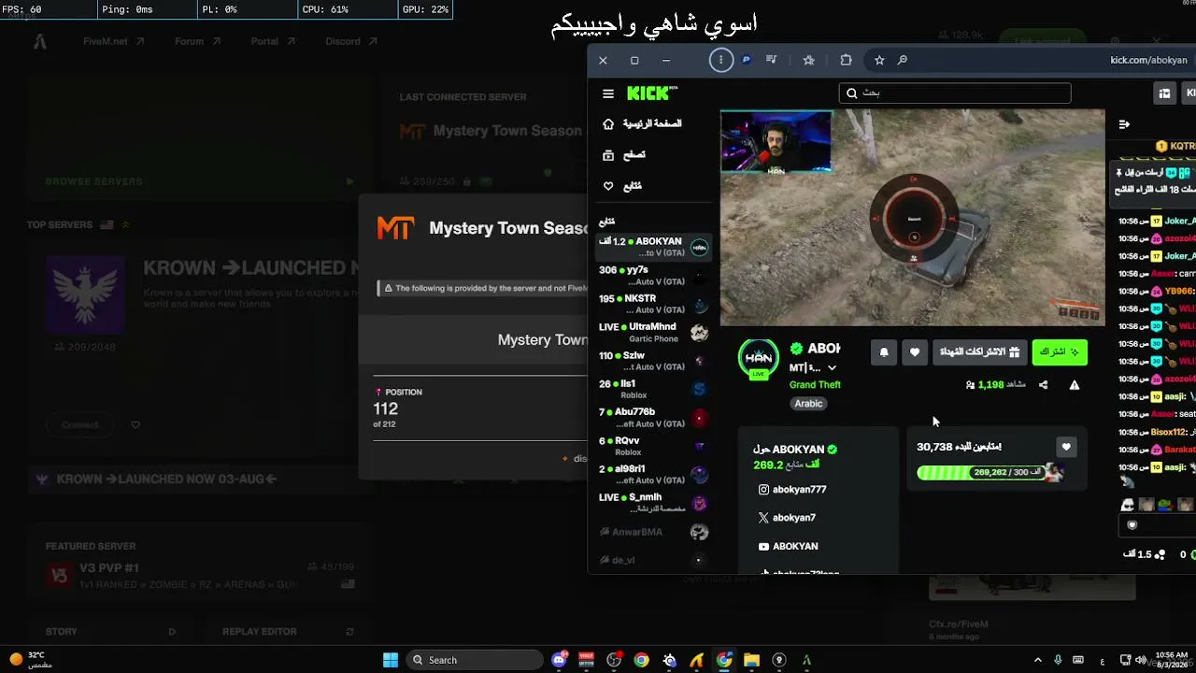
Task: Open Discord link in FiveM window
Action: 351,41
